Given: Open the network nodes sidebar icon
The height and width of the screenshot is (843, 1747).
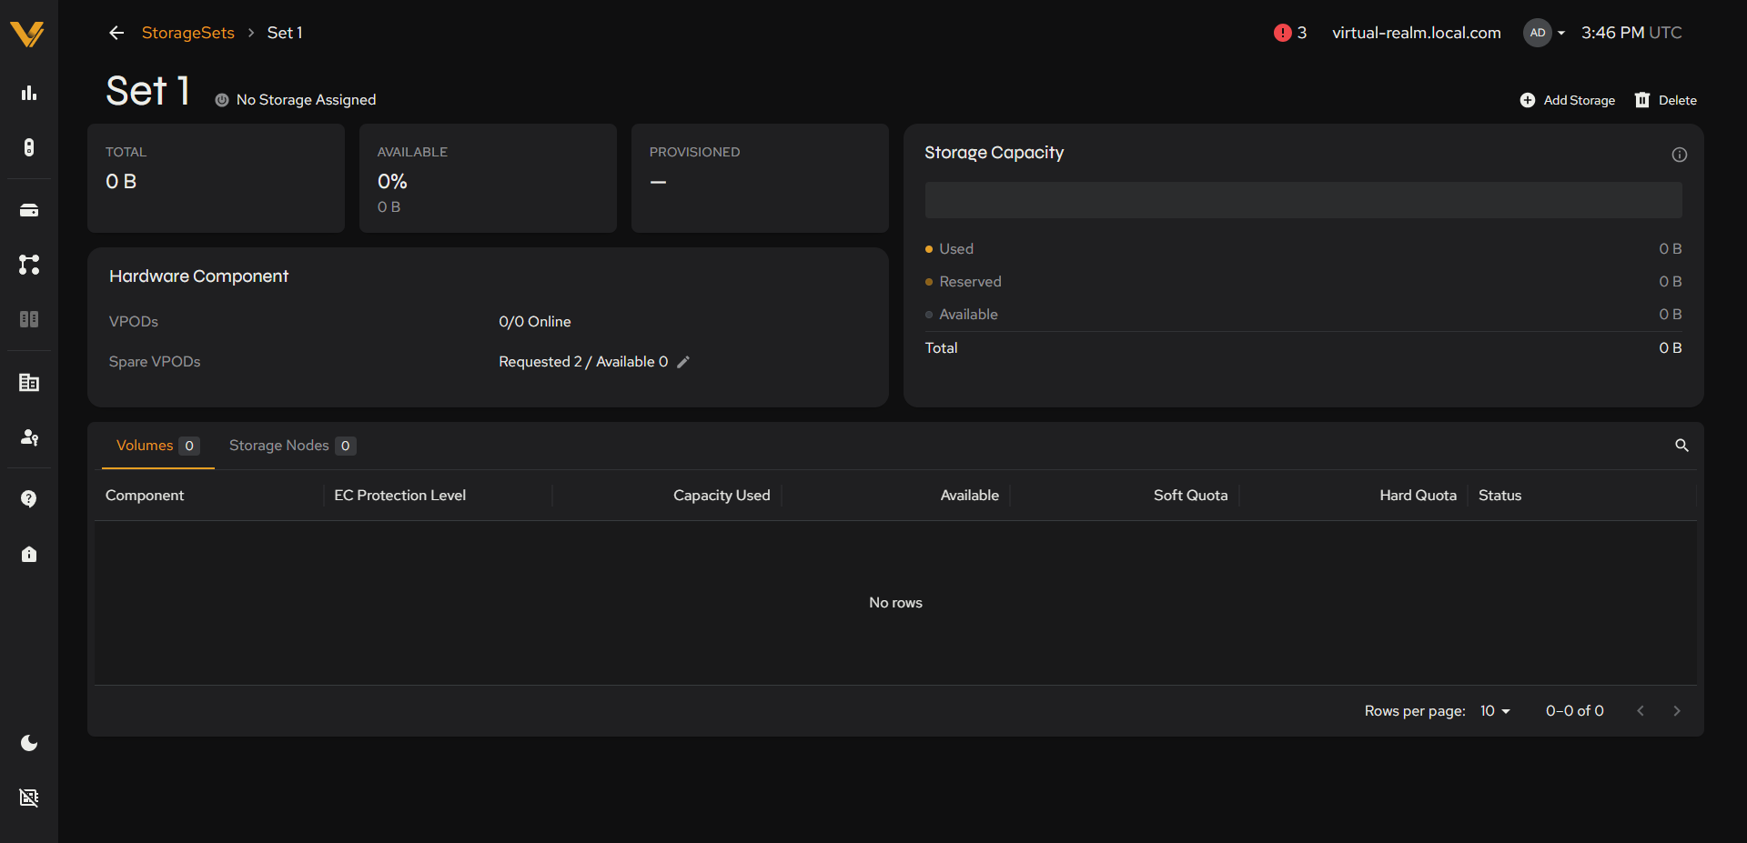Looking at the screenshot, I should 29,265.
